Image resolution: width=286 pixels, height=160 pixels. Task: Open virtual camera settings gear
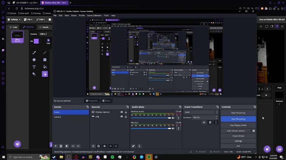254,131
